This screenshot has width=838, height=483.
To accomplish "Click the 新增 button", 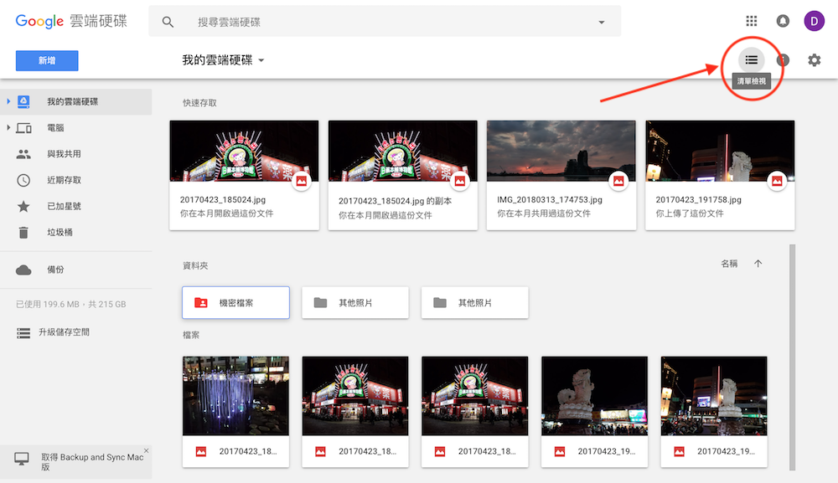I will click(46, 60).
